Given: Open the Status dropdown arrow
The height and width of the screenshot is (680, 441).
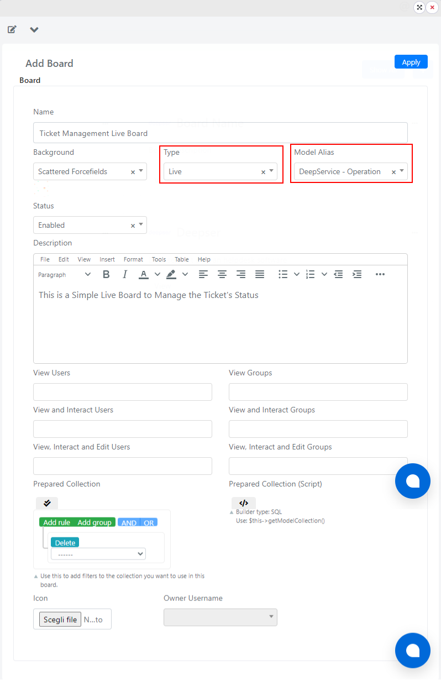Looking at the screenshot, I should (141, 224).
